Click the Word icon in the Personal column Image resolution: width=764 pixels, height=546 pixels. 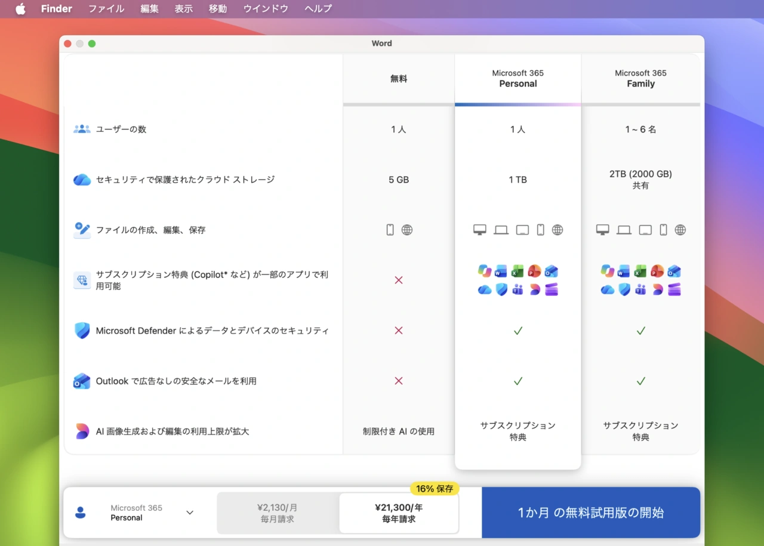501,271
